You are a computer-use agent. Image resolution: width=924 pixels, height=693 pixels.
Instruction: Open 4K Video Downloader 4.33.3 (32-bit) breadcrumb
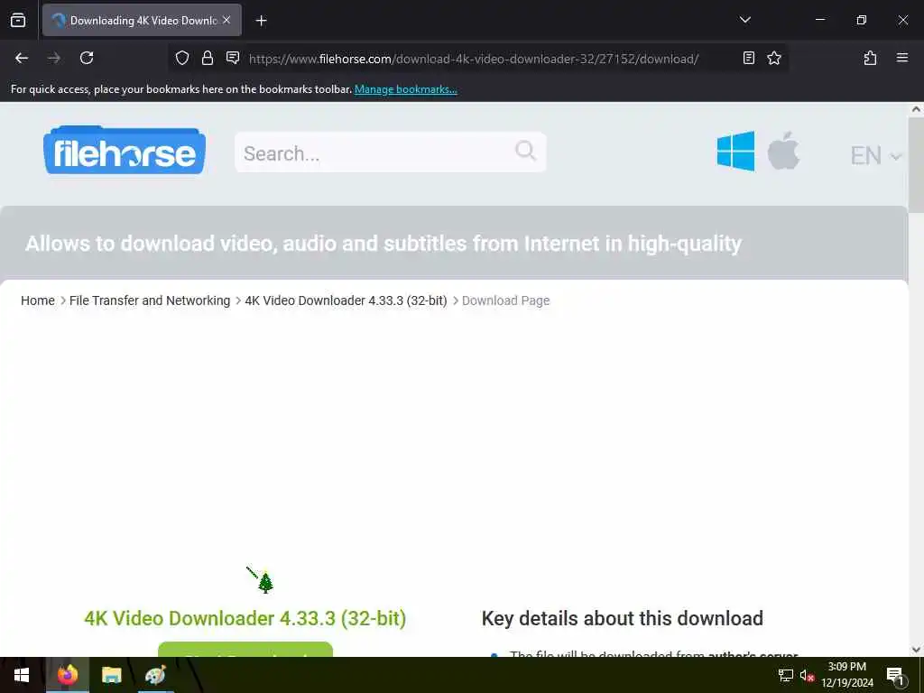pos(346,300)
